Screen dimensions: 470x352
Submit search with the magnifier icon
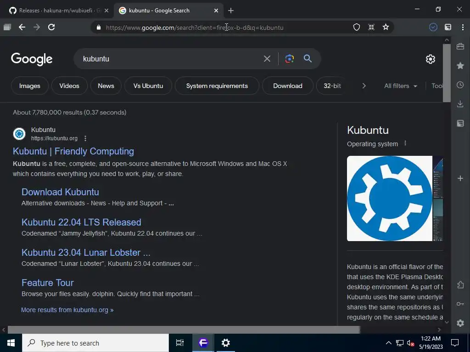[308, 58]
